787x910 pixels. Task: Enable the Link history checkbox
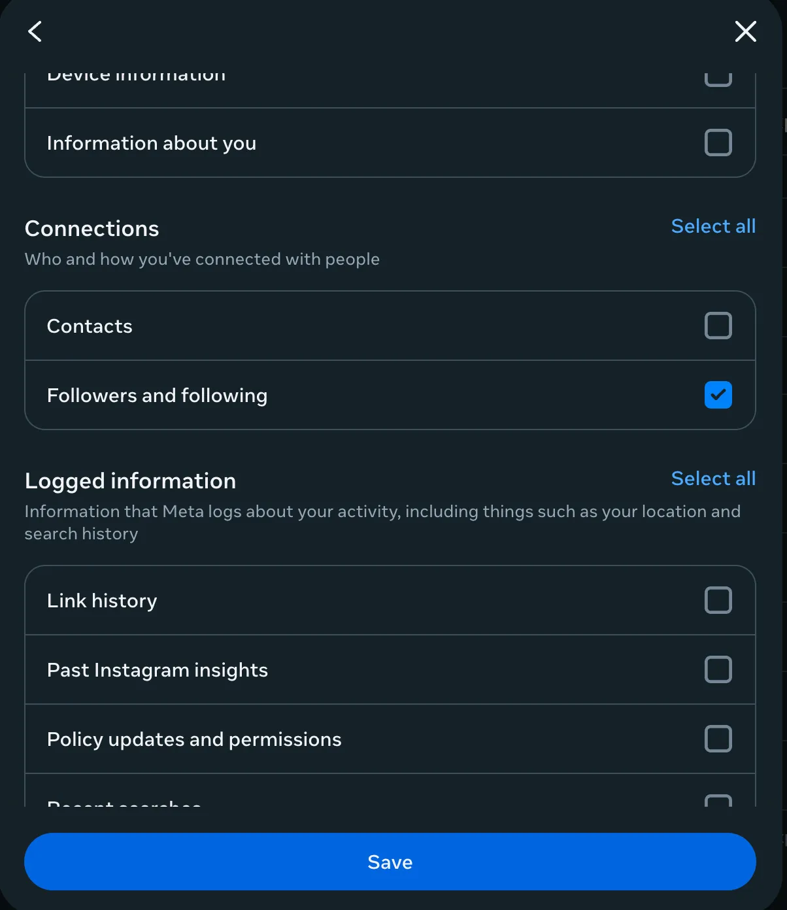coord(718,600)
